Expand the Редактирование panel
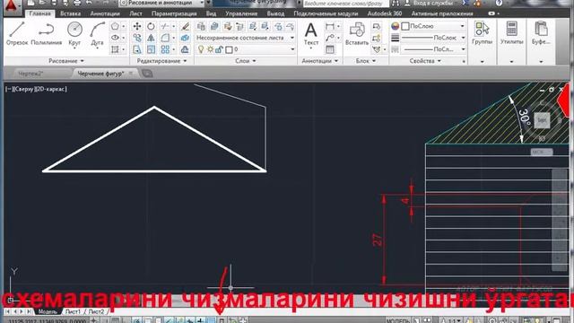This screenshot has height=323, width=574. point(161,61)
